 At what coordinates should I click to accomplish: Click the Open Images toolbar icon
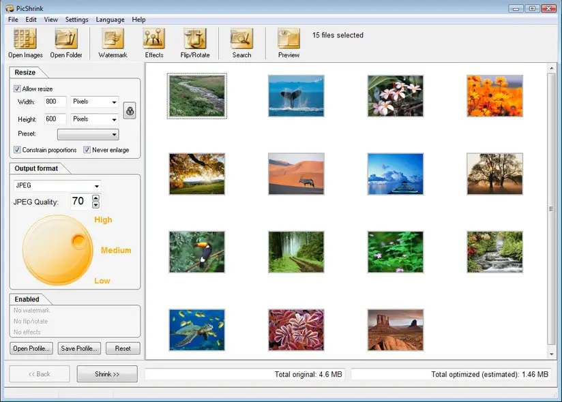click(x=25, y=39)
